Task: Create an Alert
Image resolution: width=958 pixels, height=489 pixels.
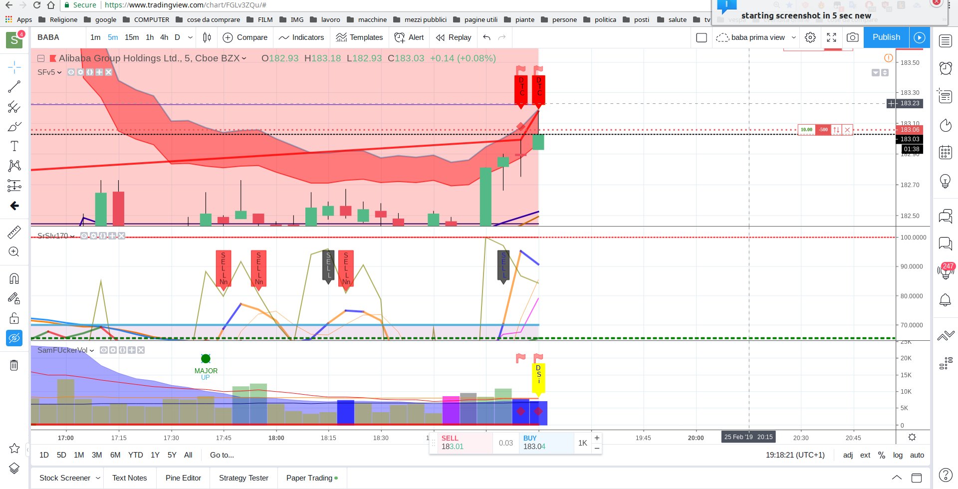Action: click(x=409, y=37)
